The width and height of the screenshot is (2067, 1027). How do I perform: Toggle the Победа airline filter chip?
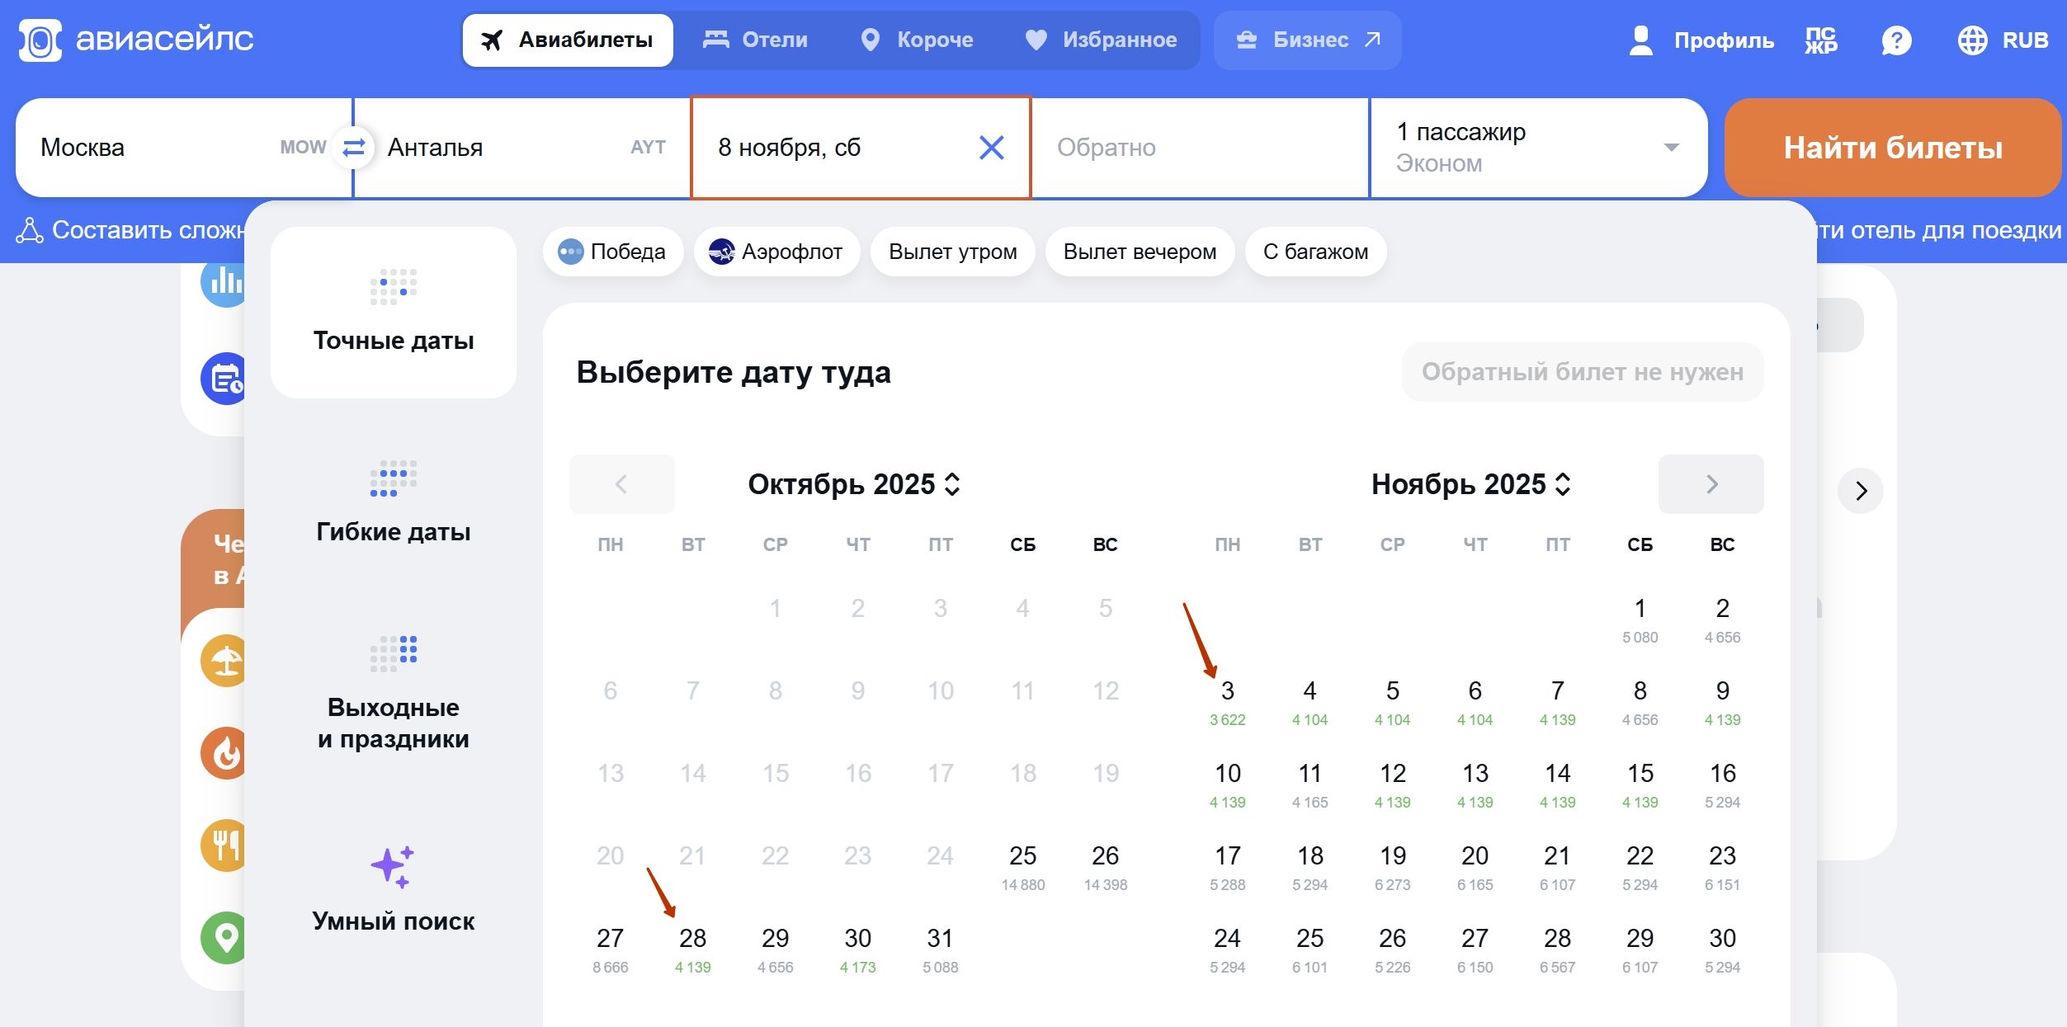(613, 252)
